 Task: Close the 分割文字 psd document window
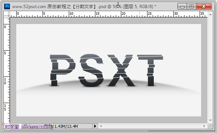point(204,6)
